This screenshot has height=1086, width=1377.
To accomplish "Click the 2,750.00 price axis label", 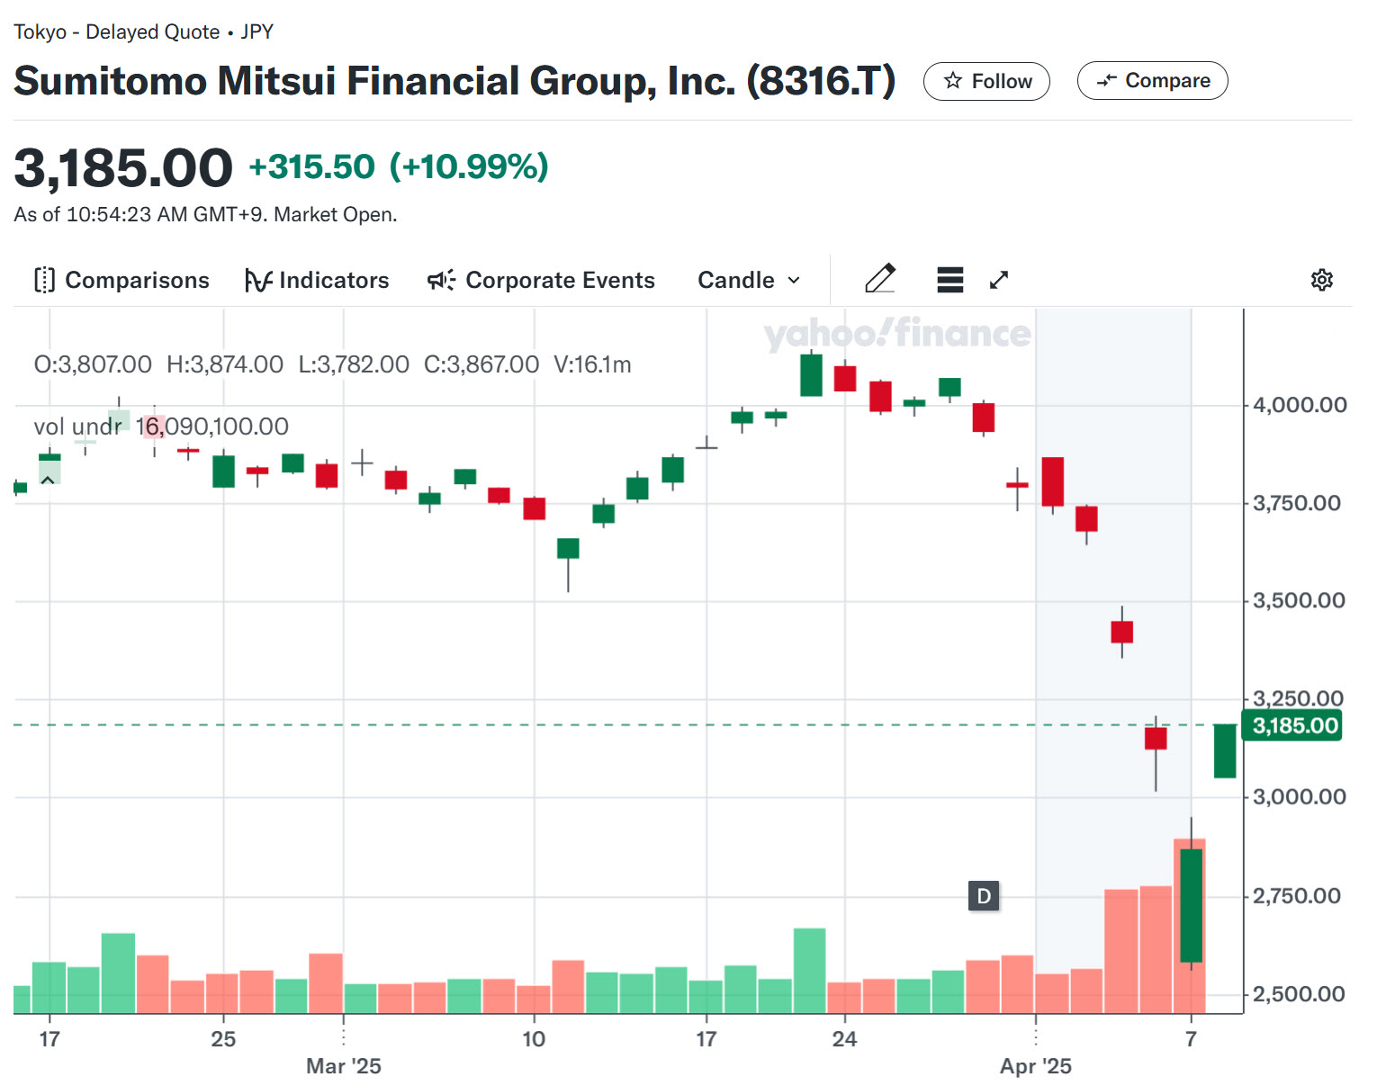I will click(1297, 895).
